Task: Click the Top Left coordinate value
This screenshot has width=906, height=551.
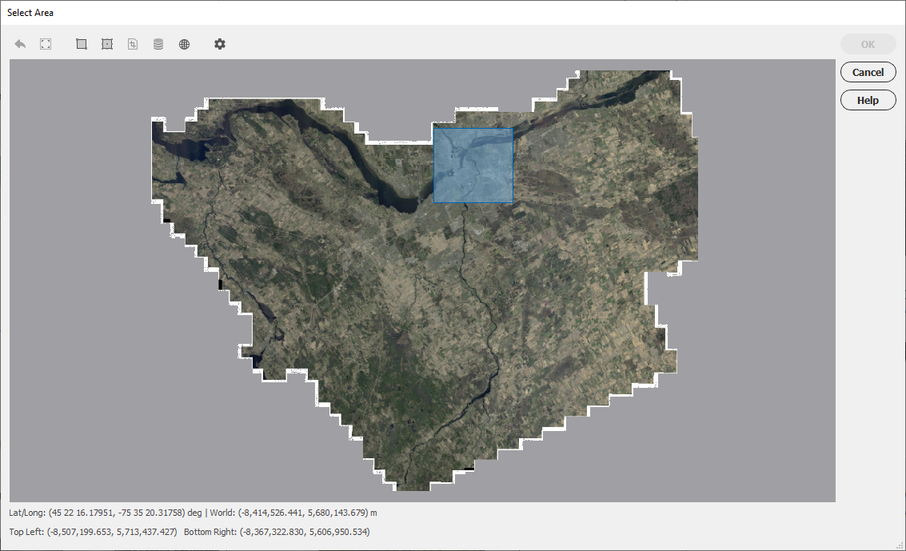Action: [x=112, y=531]
